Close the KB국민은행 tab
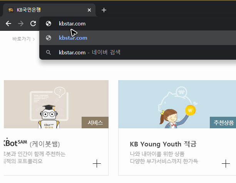236x183 pixels. 89,10
